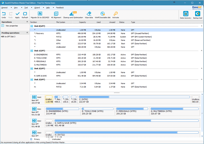Viewport: 204px width, 144px height.
Task: Select K: SAFE & SAVE block in map
Action: click(127, 123)
